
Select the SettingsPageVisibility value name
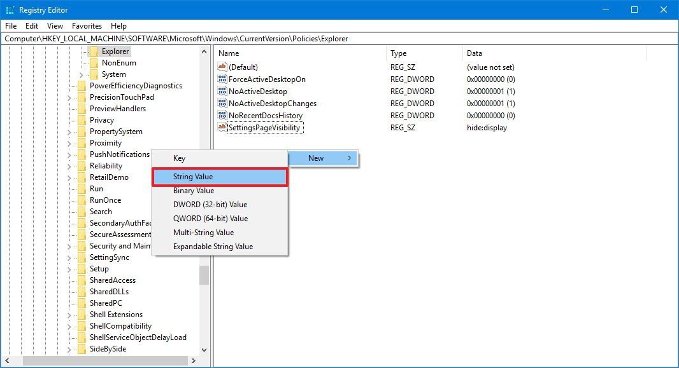(x=264, y=127)
